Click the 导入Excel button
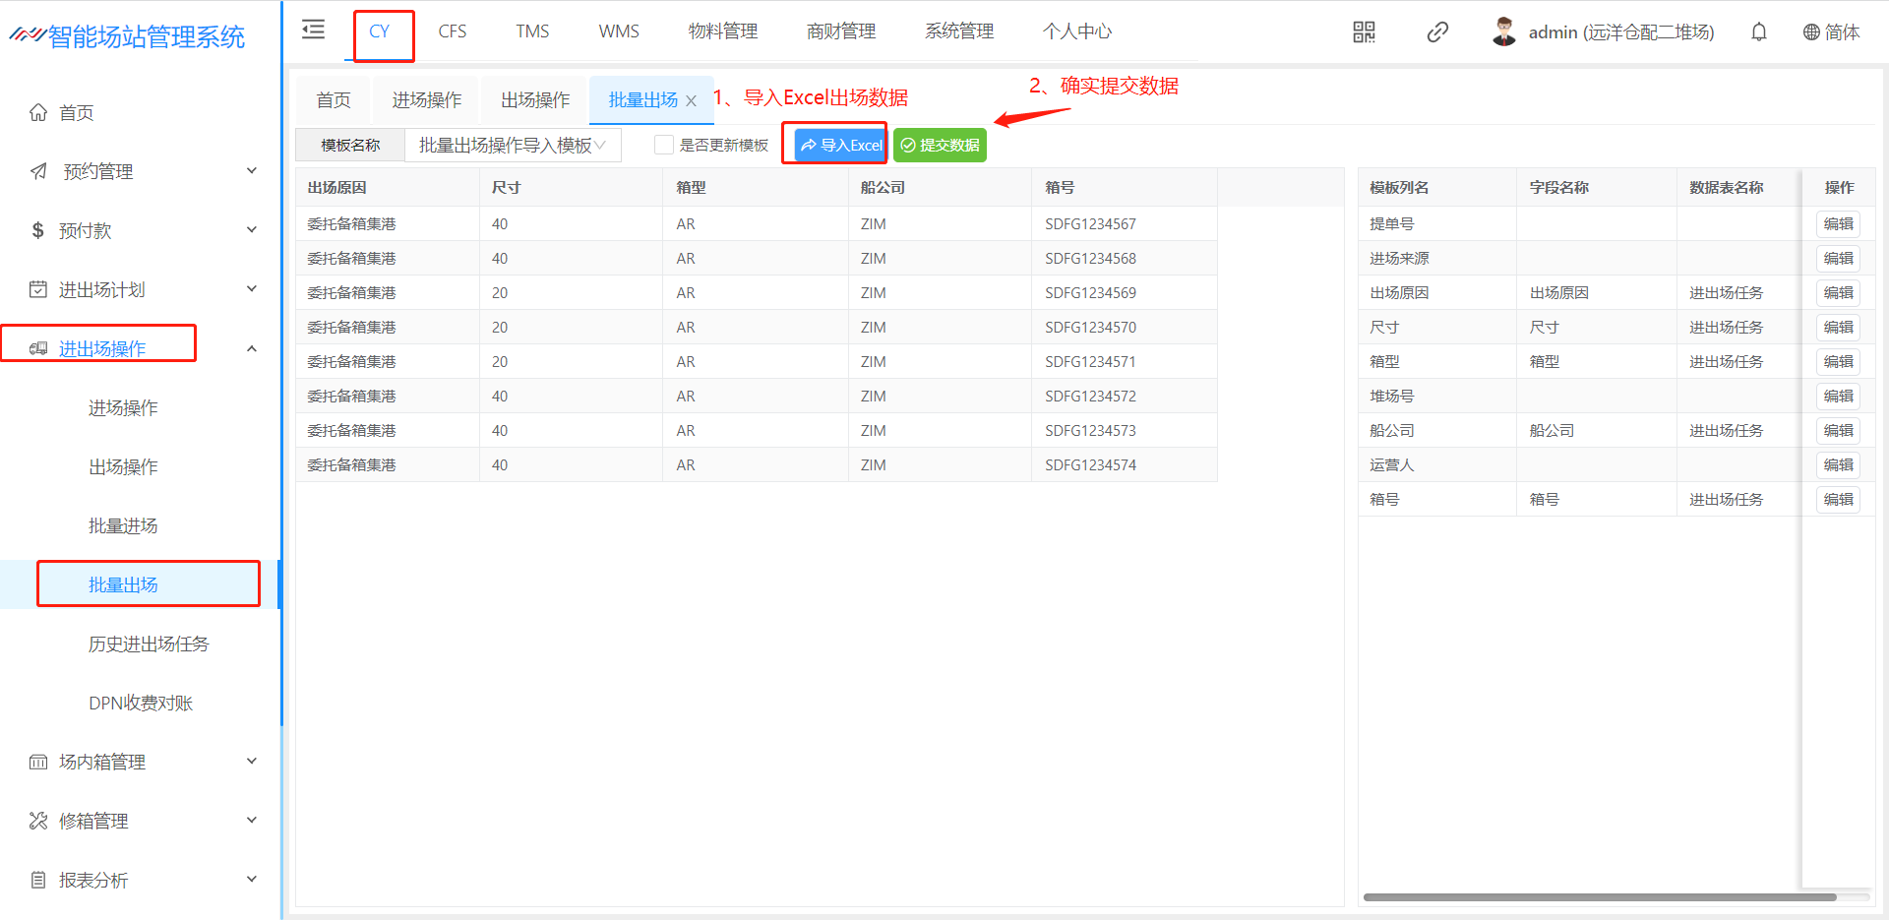Image resolution: width=1889 pixels, height=920 pixels. pyautogui.click(x=841, y=145)
